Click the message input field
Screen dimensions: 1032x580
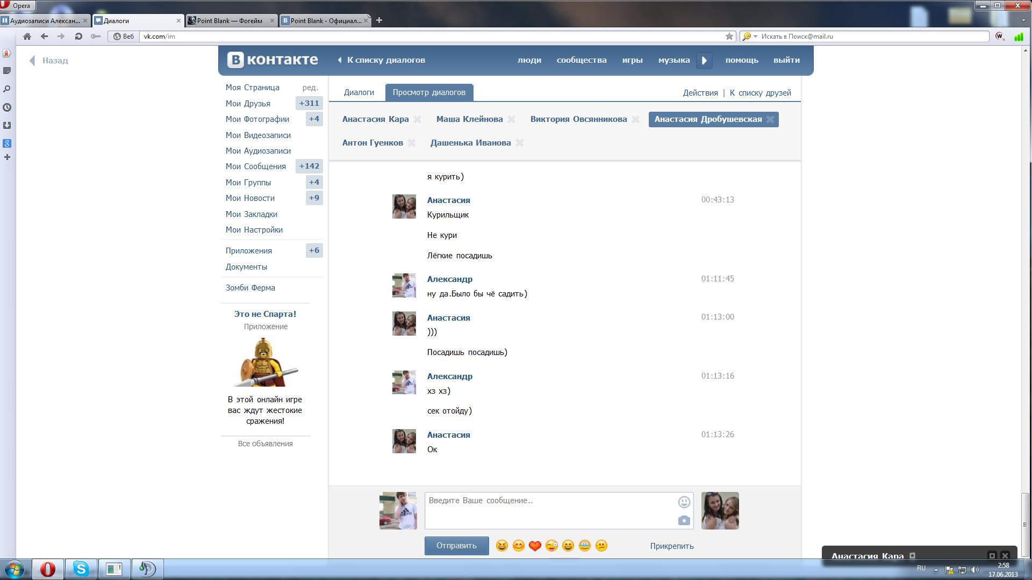click(x=559, y=511)
